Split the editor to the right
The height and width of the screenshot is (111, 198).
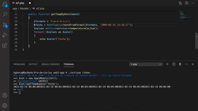click(187, 3)
